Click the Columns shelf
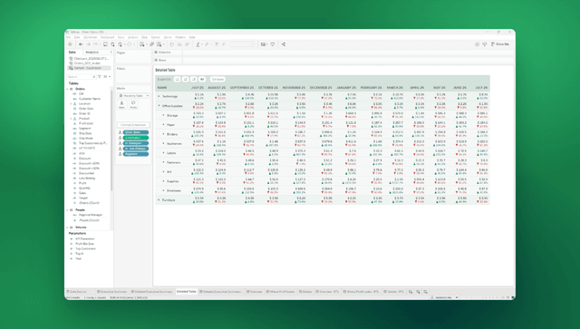This screenshot has height=329, width=580. (x=333, y=53)
